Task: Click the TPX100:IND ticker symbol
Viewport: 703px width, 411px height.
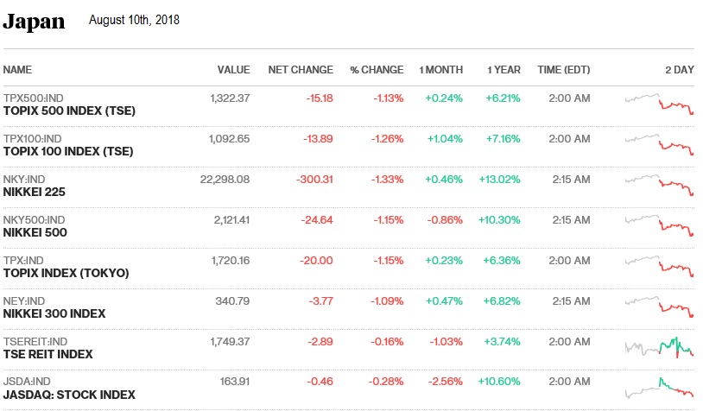Action: (x=32, y=139)
